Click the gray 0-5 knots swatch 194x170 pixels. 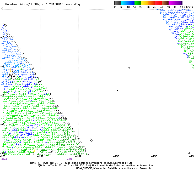[x=117, y=3]
